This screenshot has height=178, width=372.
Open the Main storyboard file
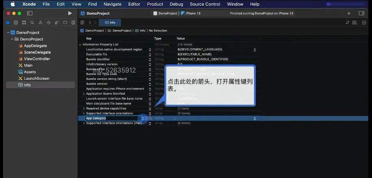click(x=28, y=65)
